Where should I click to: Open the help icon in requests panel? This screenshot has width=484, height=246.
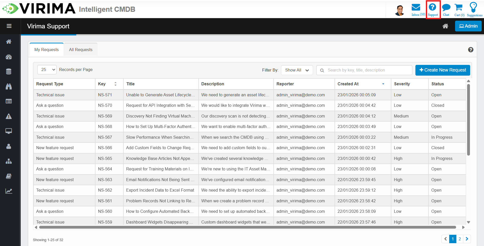click(x=470, y=50)
